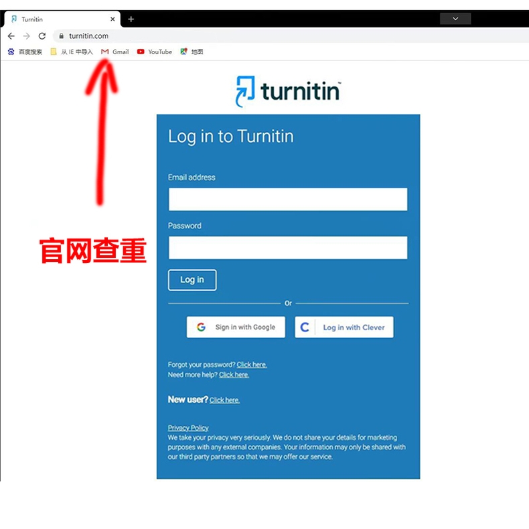The height and width of the screenshot is (529, 529).
Task: Click 'Need more help?' Click here link
Action: click(234, 375)
